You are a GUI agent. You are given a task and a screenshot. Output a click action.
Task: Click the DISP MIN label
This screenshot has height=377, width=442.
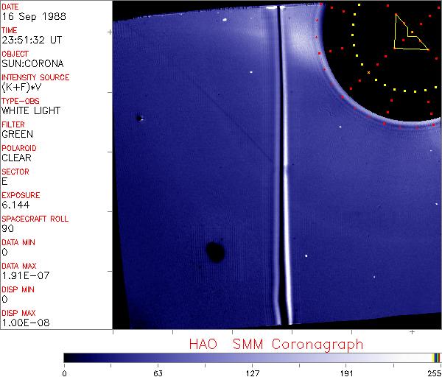pyautogui.click(x=18, y=289)
